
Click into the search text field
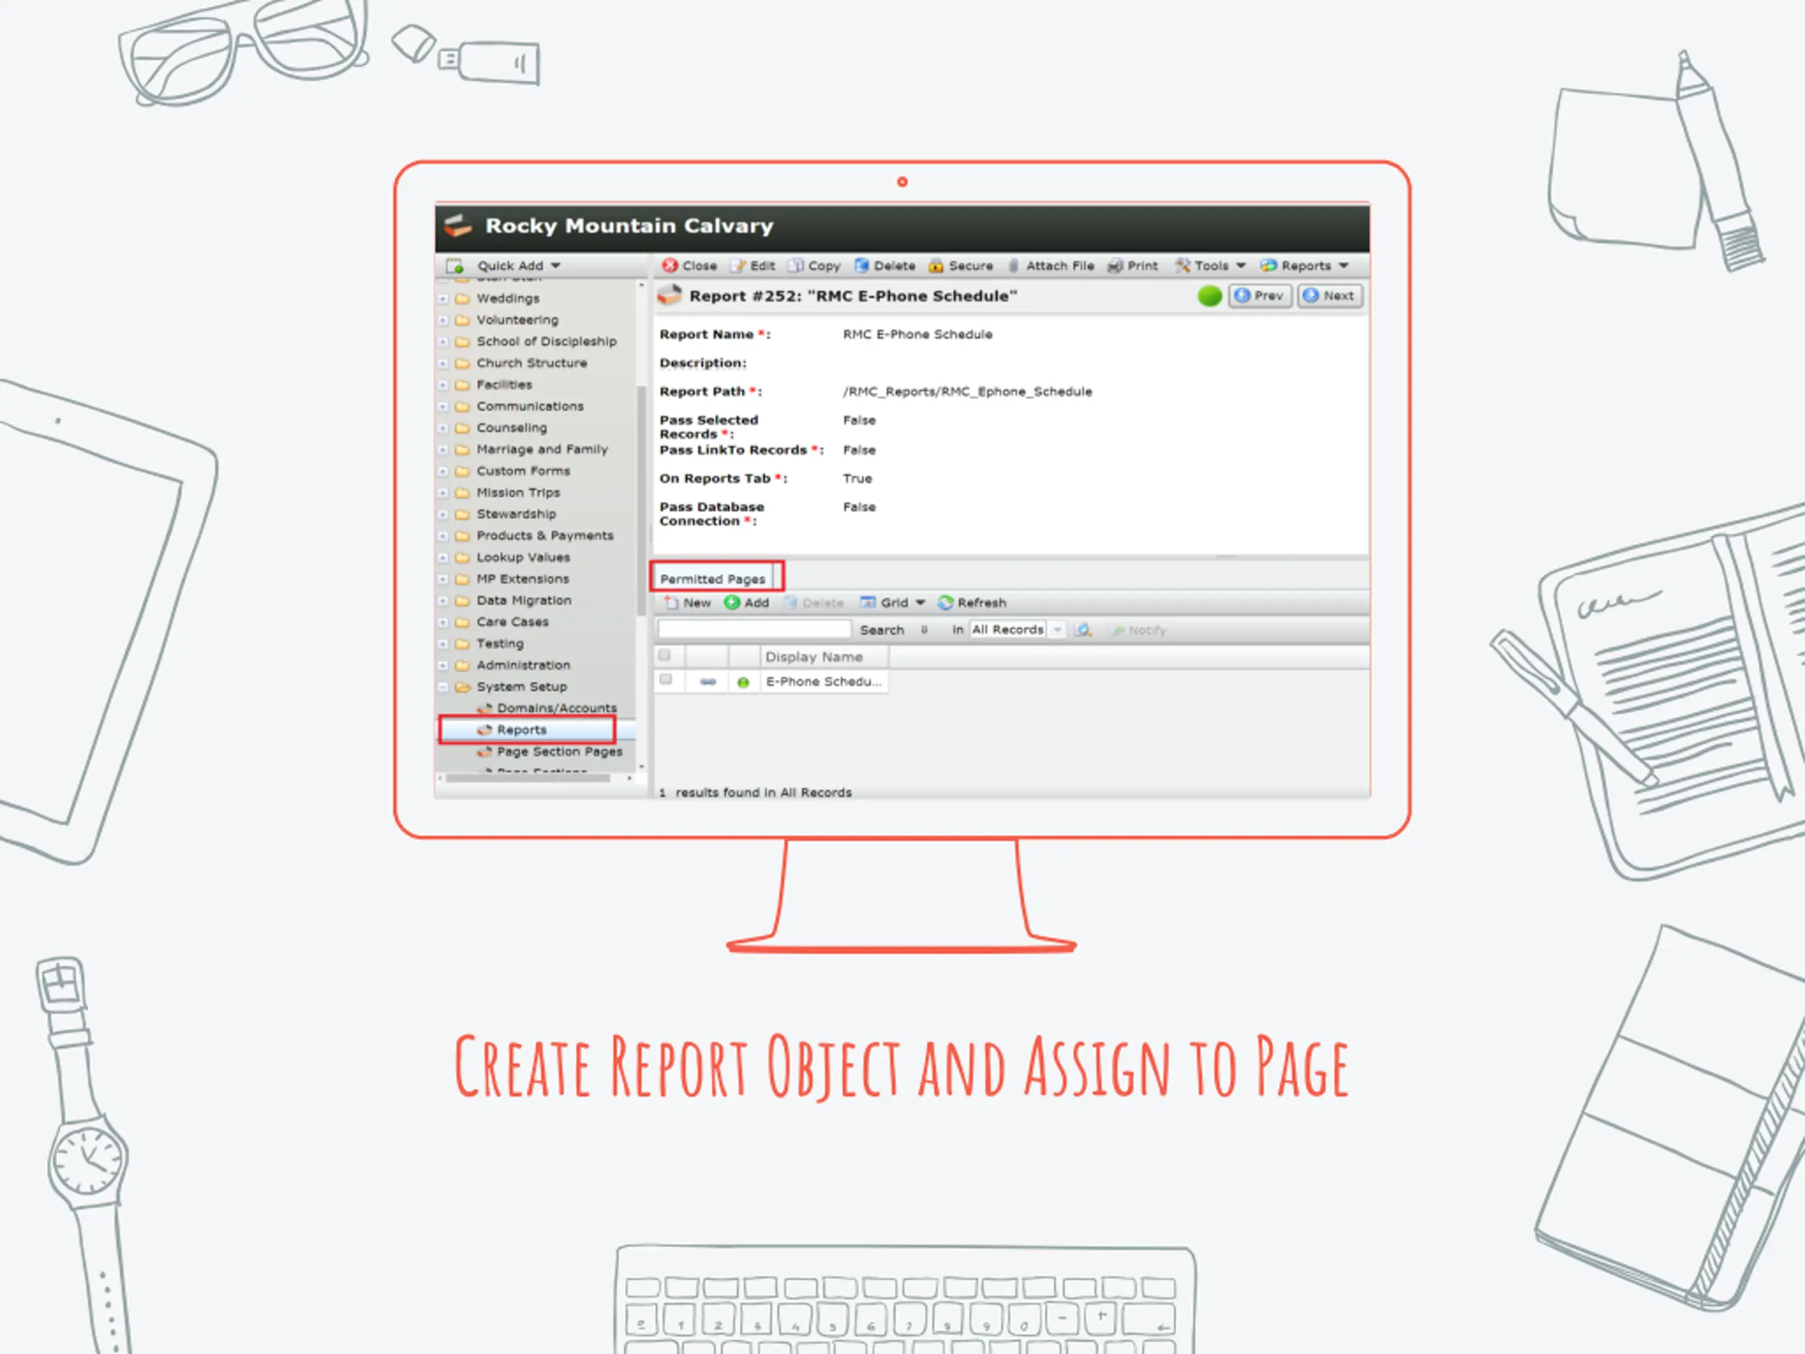pyautogui.click(x=754, y=629)
